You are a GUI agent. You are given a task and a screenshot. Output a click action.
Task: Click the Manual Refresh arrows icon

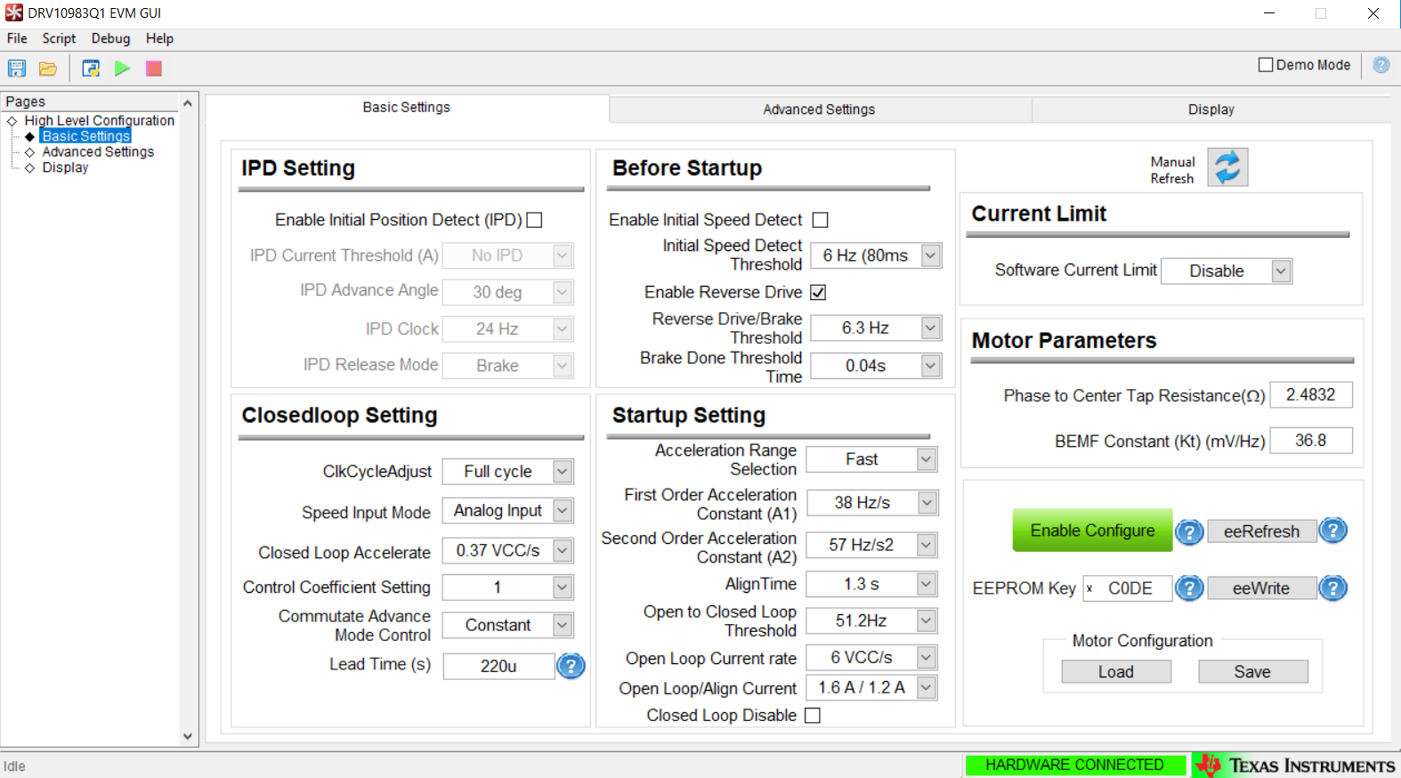[x=1227, y=167]
